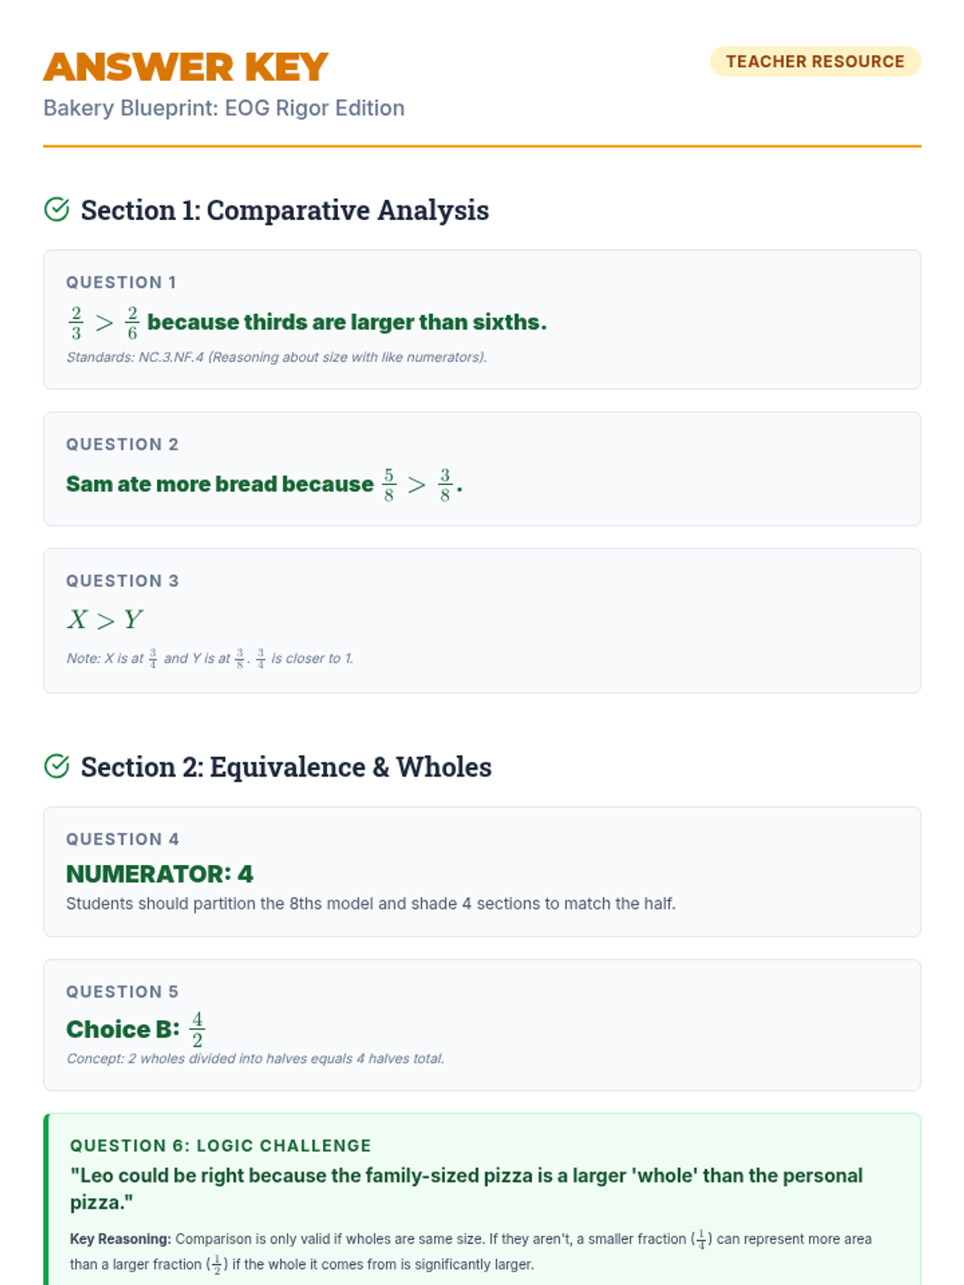Click the partition 8ths model explanation
This screenshot has width=964, height=1285.
point(370,904)
